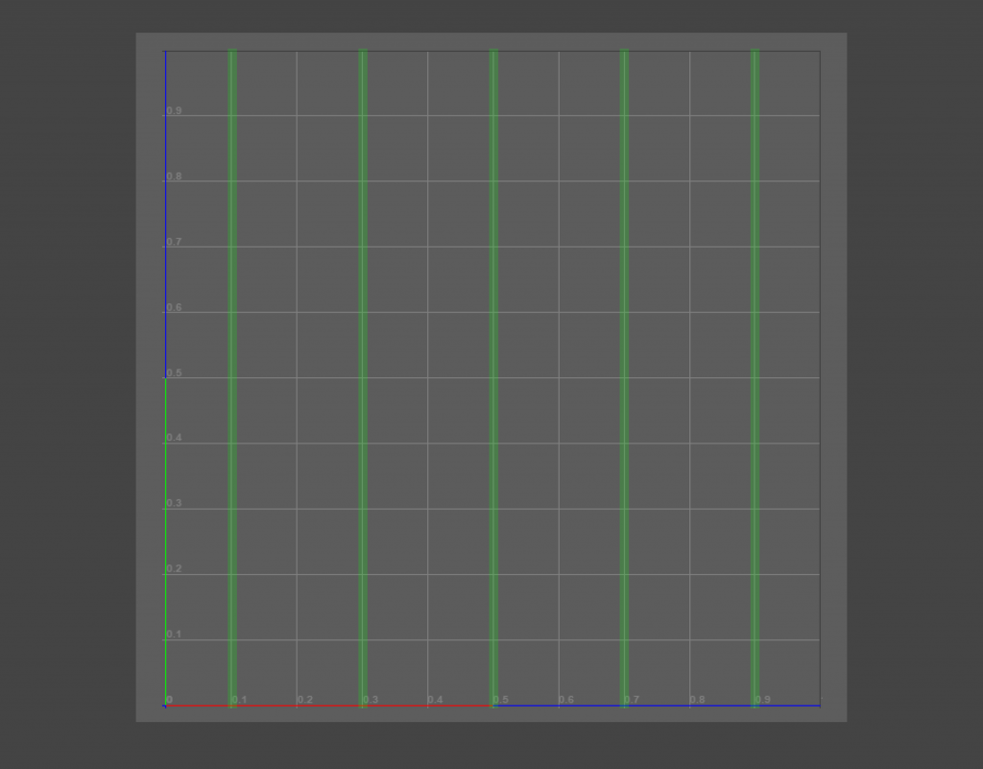
Task: Click the 0.2 label on the horizontal axis
Action: [304, 700]
